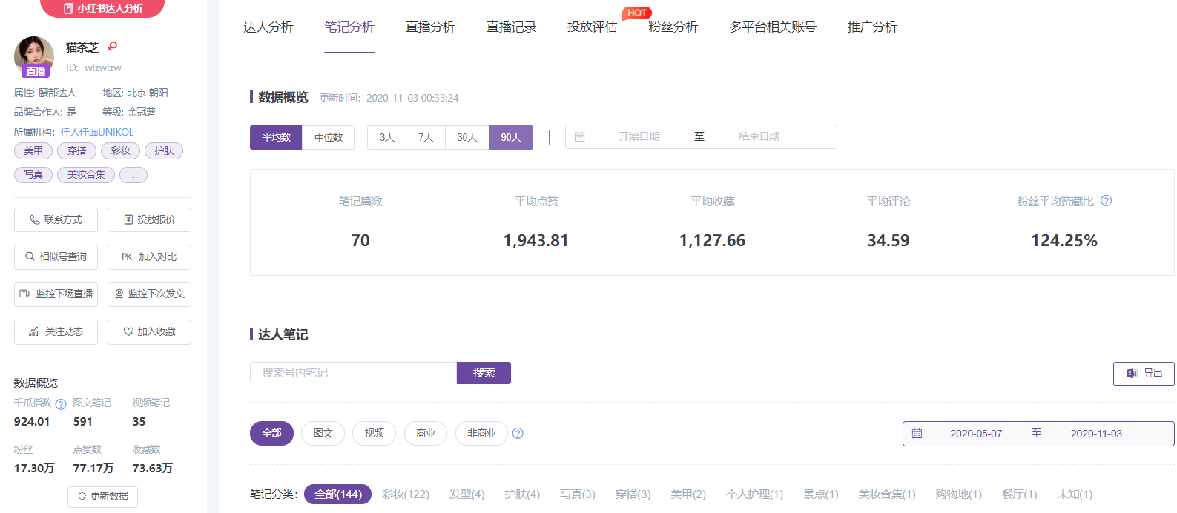Image resolution: width=1177 pixels, height=513 pixels.
Task: Open the 直播分析 tab
Action: click(x=430, y=27)
